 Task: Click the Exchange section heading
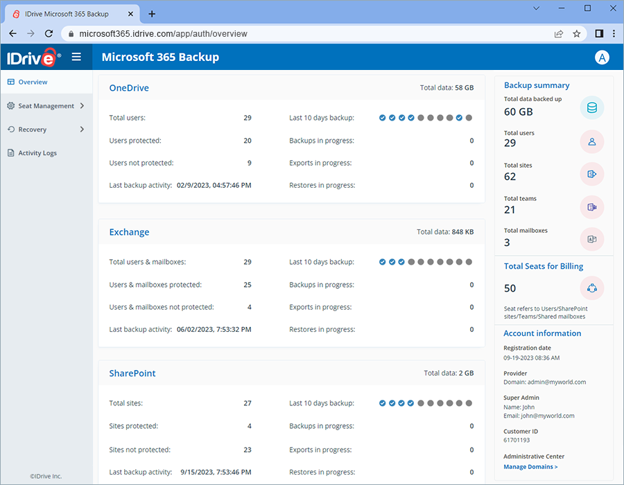(x=130, y=232)
